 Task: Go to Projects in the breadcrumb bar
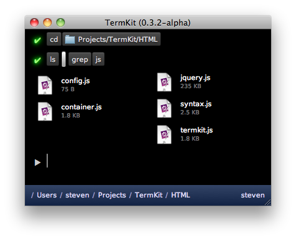tap(112, 195)
